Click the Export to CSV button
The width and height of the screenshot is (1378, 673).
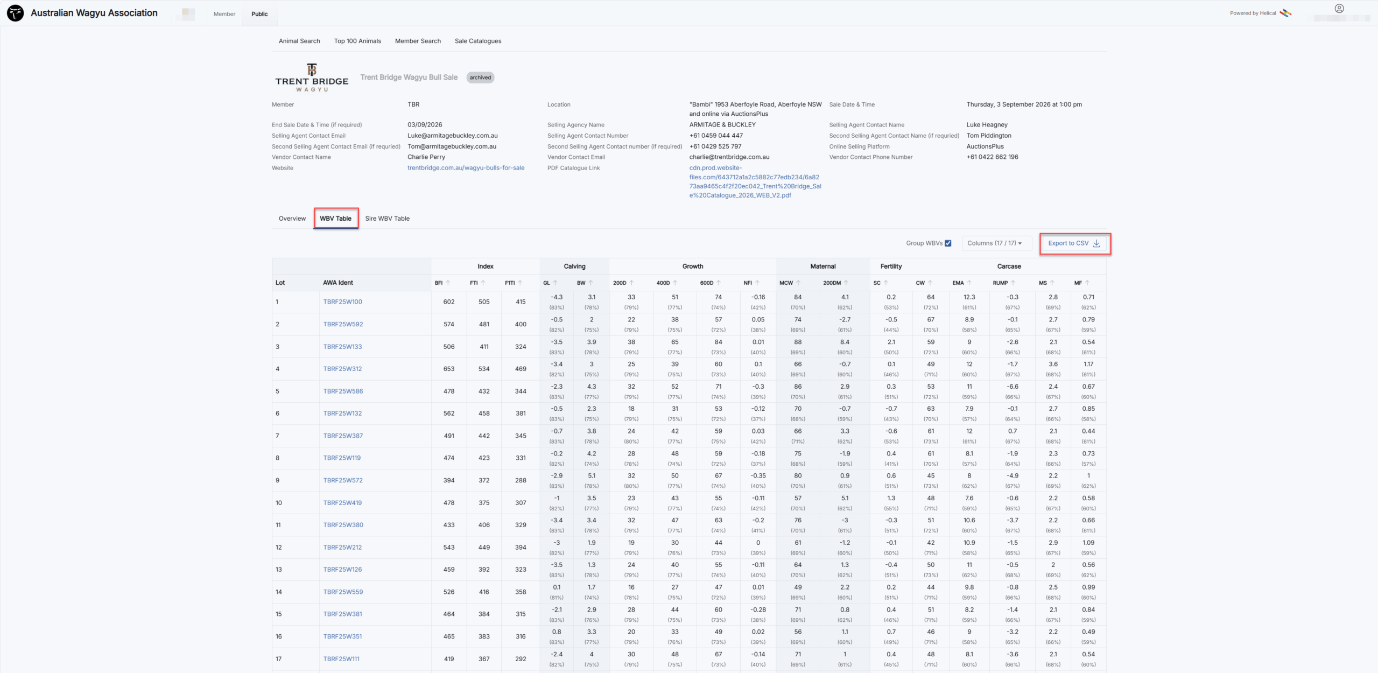tap(1074, 243)
